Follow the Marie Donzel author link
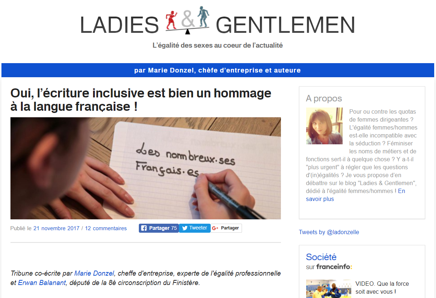Screen dimensions: 436x298 tap(94, 273)
